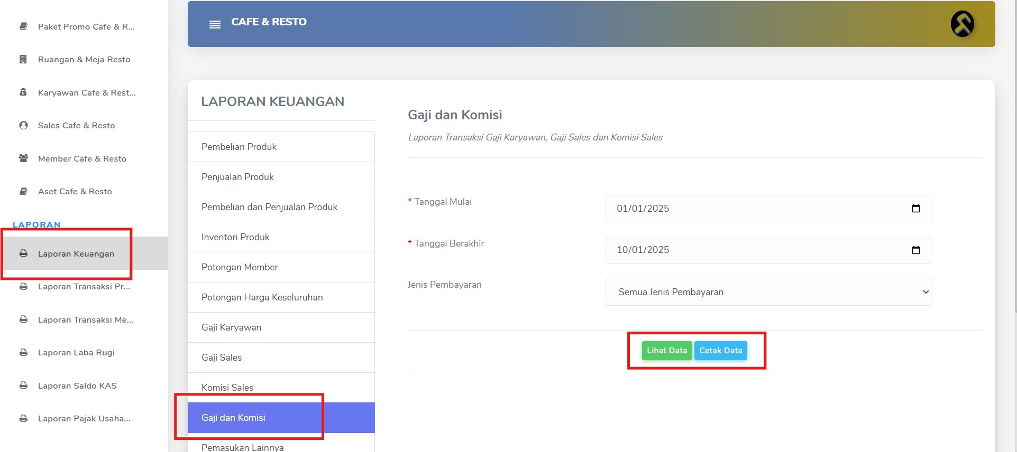Click the Laporan Transaksi Me... printer icon

(x=23, y=319)
